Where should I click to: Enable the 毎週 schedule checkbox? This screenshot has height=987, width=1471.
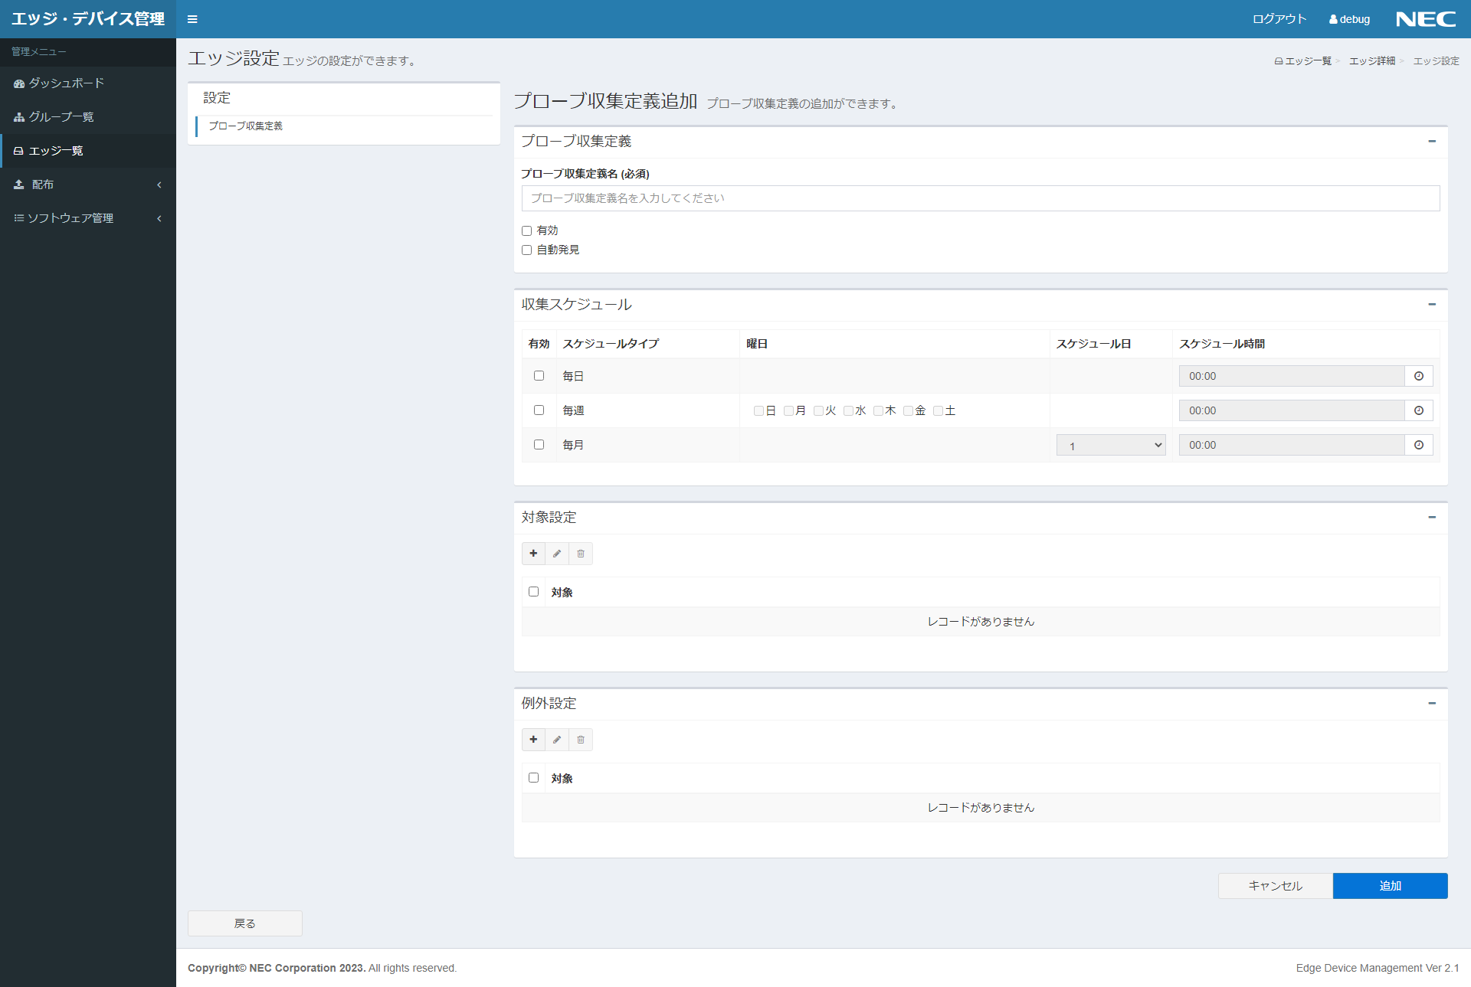click(x=539, y=410)
